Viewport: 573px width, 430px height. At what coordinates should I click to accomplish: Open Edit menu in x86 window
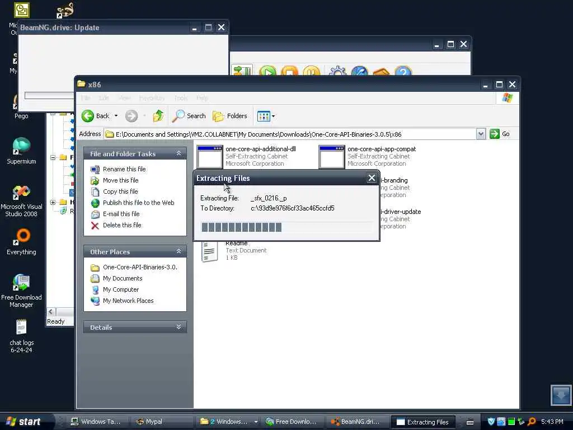(x=104, y=98)
